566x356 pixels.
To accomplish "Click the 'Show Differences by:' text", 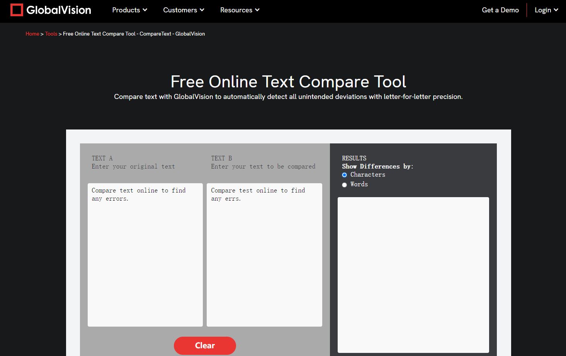I will (x=378, y=166).
